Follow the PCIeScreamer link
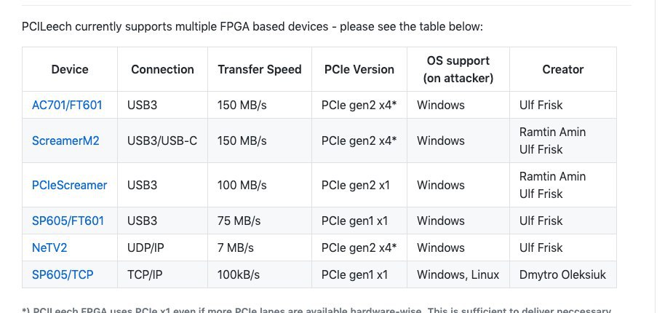665x313 pixels. pos(69,185)
